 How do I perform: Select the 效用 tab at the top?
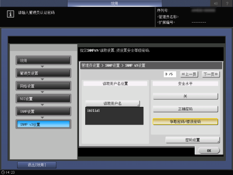pos(114,3)
